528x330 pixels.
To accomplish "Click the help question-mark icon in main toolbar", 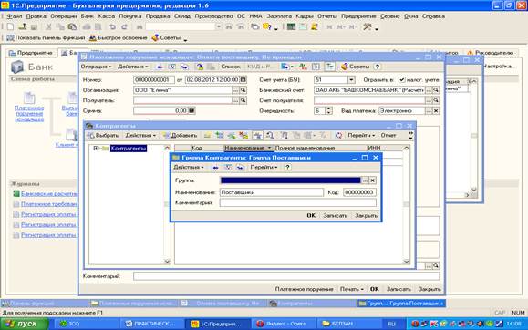I will (x=266, y=27).
